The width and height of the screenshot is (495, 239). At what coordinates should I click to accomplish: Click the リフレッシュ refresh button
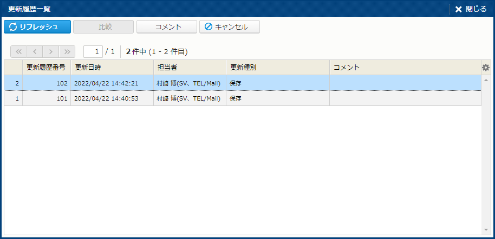point(37,27)
